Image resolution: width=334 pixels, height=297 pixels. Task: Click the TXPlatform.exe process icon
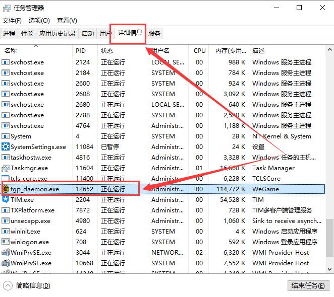[6, 210]
